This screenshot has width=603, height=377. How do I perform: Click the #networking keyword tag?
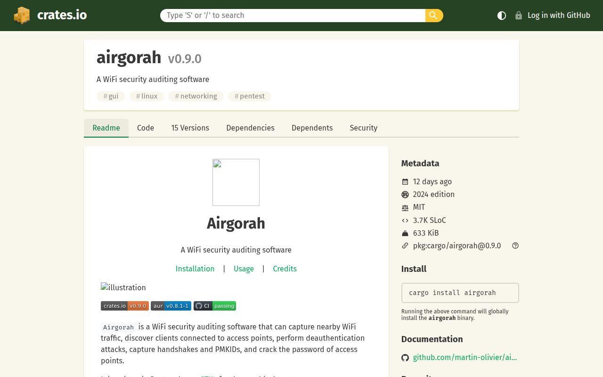click(196, 96)
